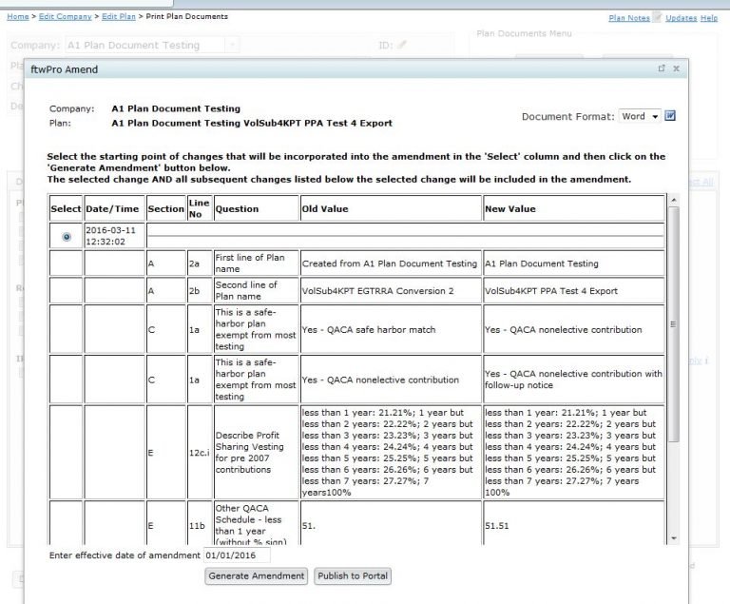This screenshot has height=604, width=730.
Task: Expand the Company dropdown behind the dialog
Action: click(234, 45)
